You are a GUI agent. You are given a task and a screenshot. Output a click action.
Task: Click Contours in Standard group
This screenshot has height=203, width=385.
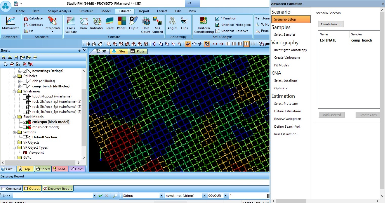[x=33, y=25]
